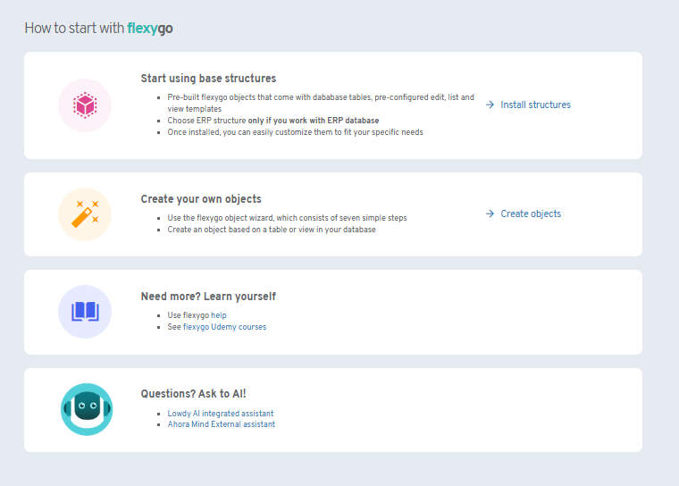Click 'Once installed, you can easily customize' bullet
Screen dimensions: 679x486
[296, 132]
